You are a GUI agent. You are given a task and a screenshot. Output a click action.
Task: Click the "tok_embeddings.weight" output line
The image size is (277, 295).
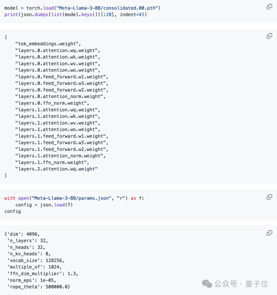point(48,44)
